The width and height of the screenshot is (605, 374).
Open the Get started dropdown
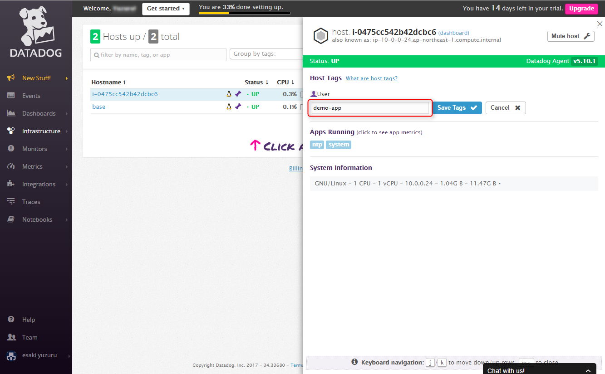[x=166, y=9]
